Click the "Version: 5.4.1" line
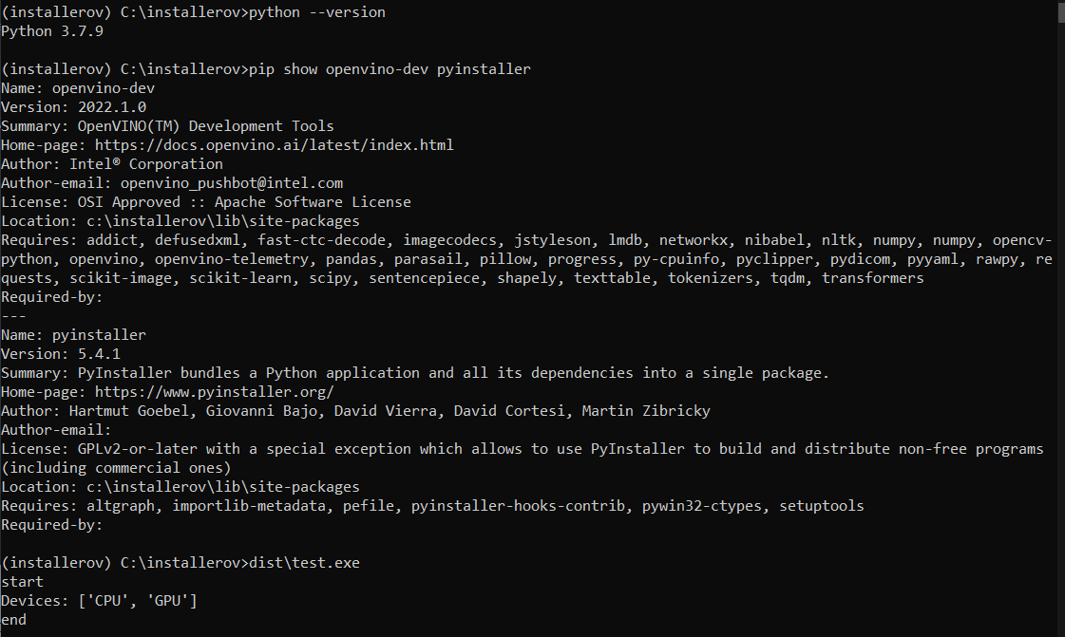Viewport: 1065px width, 637px height. (x=61, y=354)
